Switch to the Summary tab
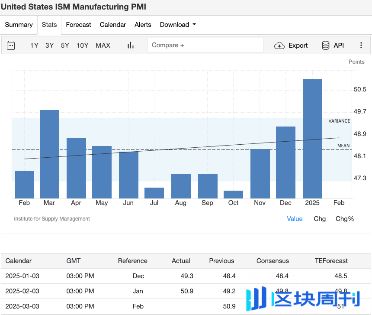 (19, 25)
